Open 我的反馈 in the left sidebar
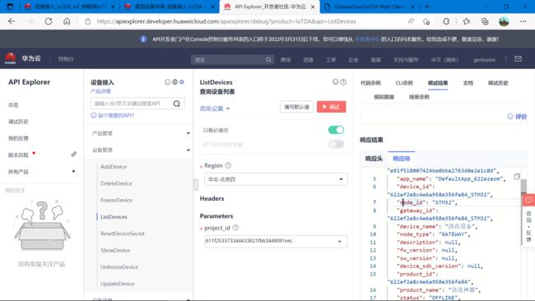The height and width of the screenshot is (301, 535). click(18, 138)
